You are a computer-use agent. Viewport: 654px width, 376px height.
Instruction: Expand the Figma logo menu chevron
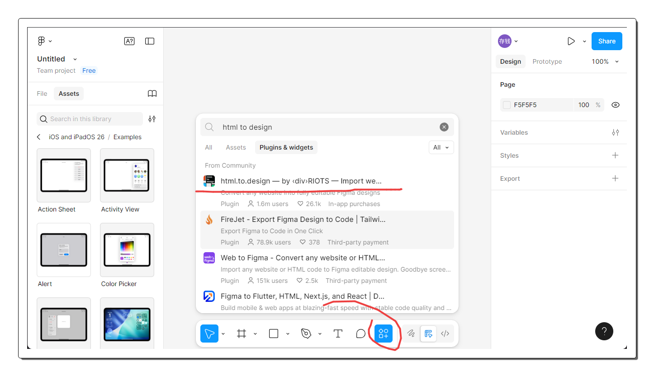coord(50,41)
